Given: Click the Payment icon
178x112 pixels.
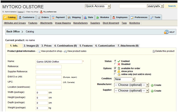Looking at the screenshot, I should pyautogui.click(x=53, y=18).
